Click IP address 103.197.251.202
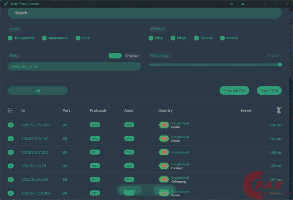 tap(36, 125)
